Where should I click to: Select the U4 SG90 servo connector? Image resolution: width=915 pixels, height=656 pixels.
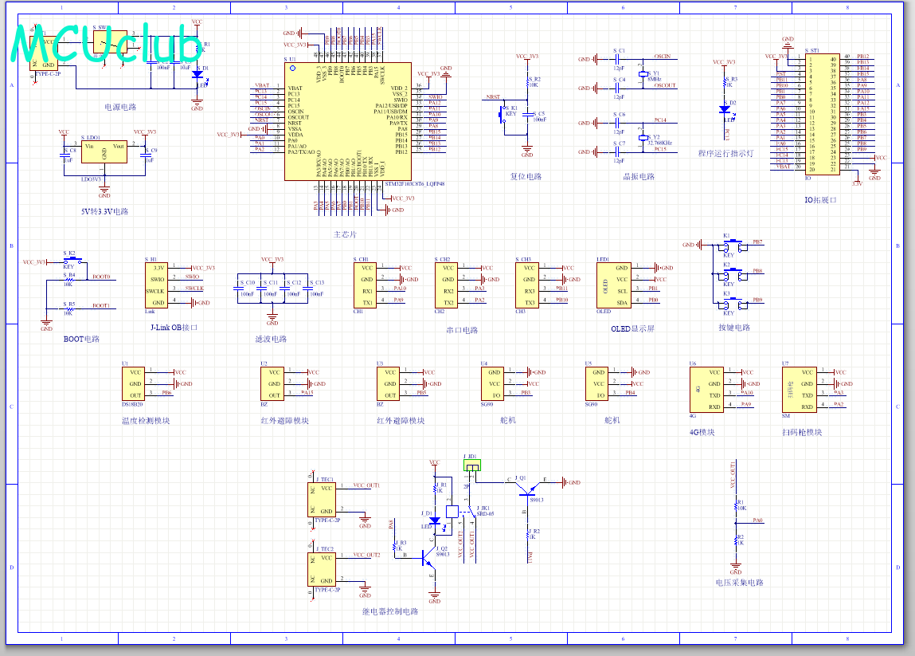coord(492,383)
